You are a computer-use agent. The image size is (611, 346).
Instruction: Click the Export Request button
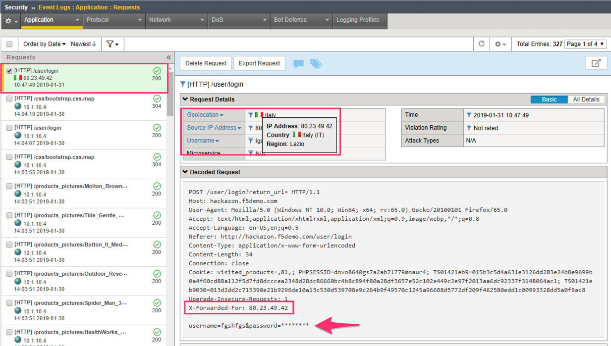point(259,63)
